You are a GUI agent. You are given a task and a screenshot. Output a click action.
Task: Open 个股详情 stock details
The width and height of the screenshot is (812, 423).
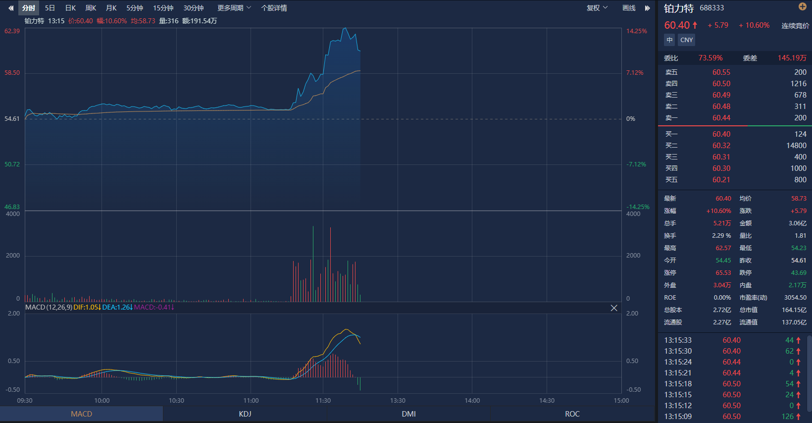(x=274, y=8)
